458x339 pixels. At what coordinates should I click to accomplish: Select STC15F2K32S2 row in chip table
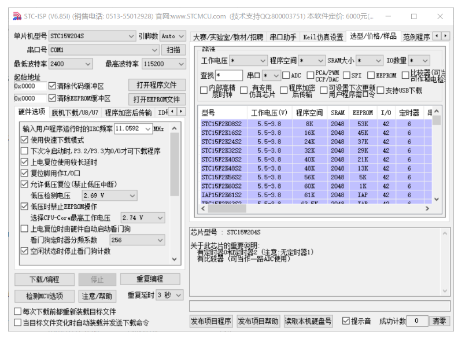click(316, 150)
